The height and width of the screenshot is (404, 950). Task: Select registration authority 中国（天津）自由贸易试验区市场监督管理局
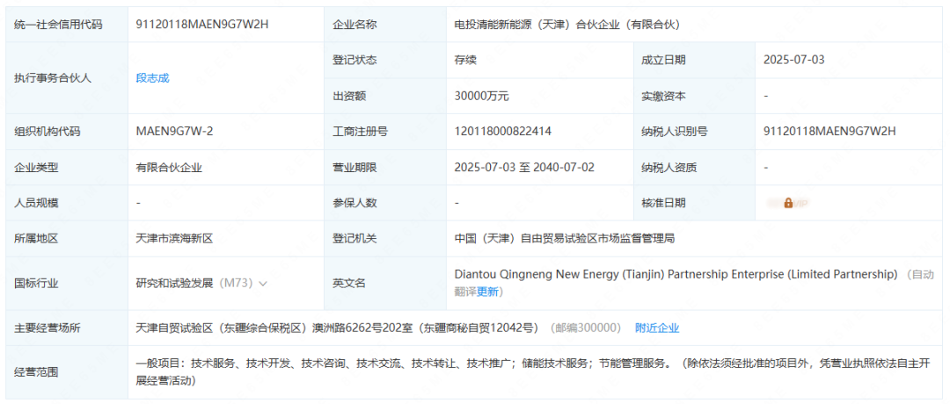coord(565,239)
